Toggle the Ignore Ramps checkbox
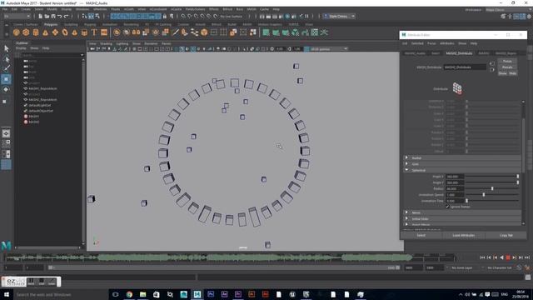The image size is (533, 300). (x=448, y=207)
